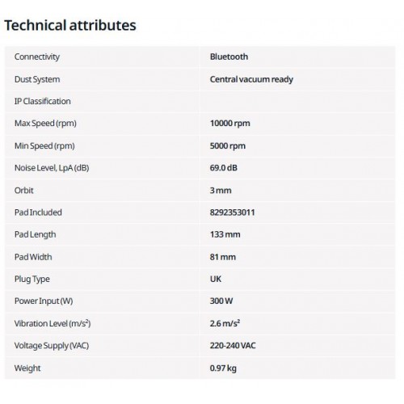Select the Noise Level, LpA (dB) label

[52, 168]
